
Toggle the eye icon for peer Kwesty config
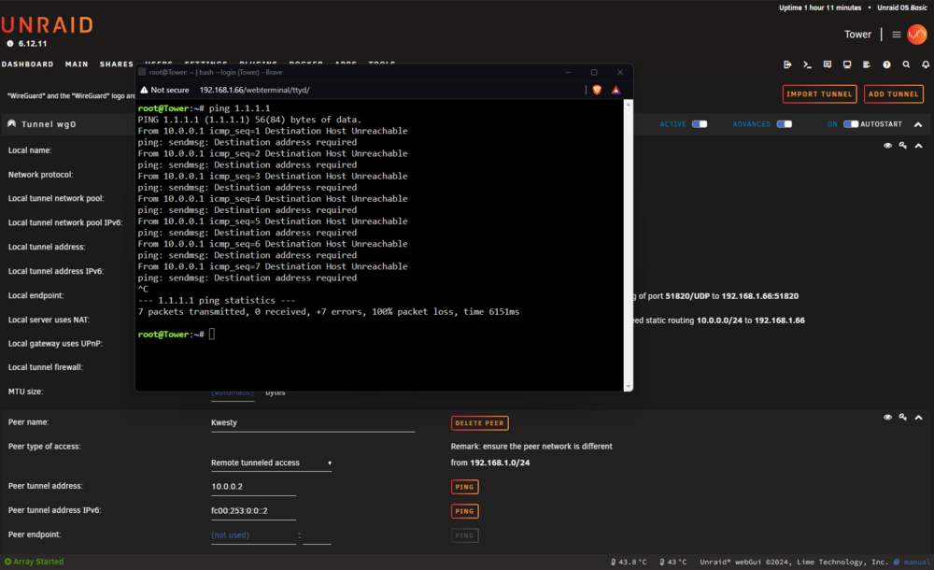[887, 418]
